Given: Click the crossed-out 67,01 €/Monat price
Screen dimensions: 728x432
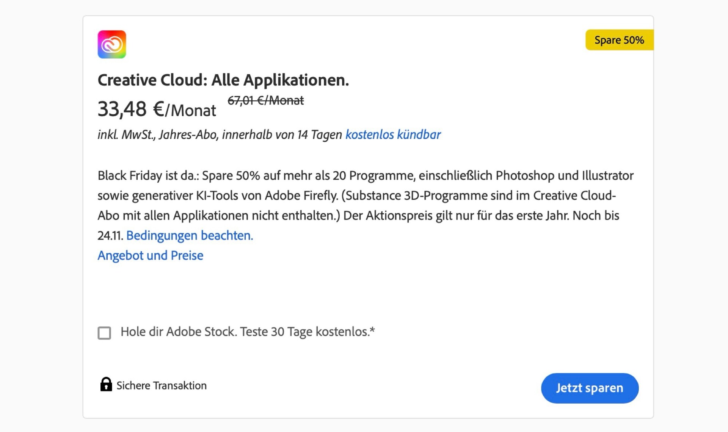Looking at the screenshot, I should [265, 100].
